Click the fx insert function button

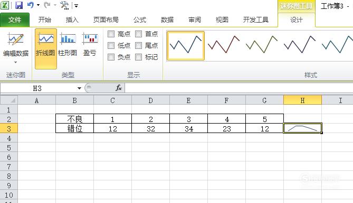tap(119, 88)
